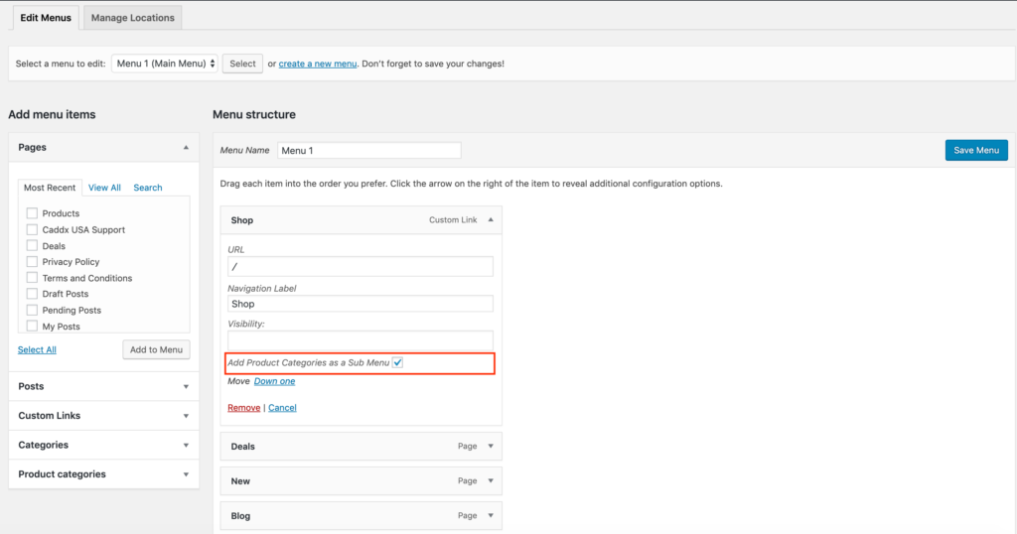The width and height of the screenshot is (1017, 534).
Task: Click the Remove link for Shop item
Action: tap(243, 408)
